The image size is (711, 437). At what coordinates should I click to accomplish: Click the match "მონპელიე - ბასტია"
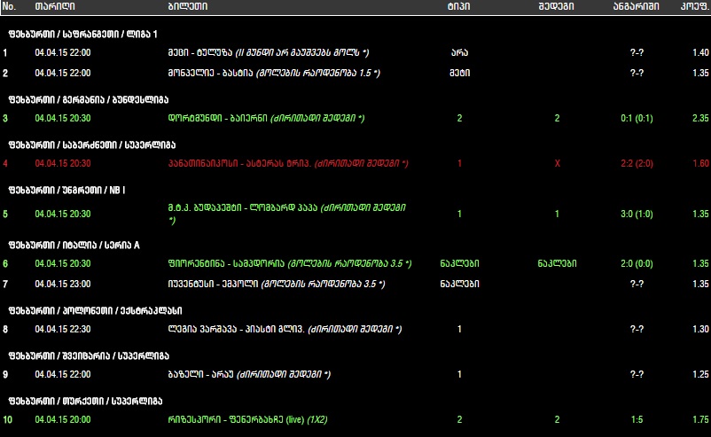click(x=210, y=73)
